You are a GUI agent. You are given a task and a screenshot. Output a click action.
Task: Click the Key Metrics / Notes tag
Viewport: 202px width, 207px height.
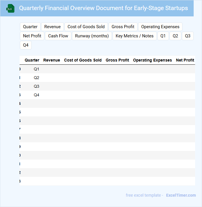[x=134, y=36]
